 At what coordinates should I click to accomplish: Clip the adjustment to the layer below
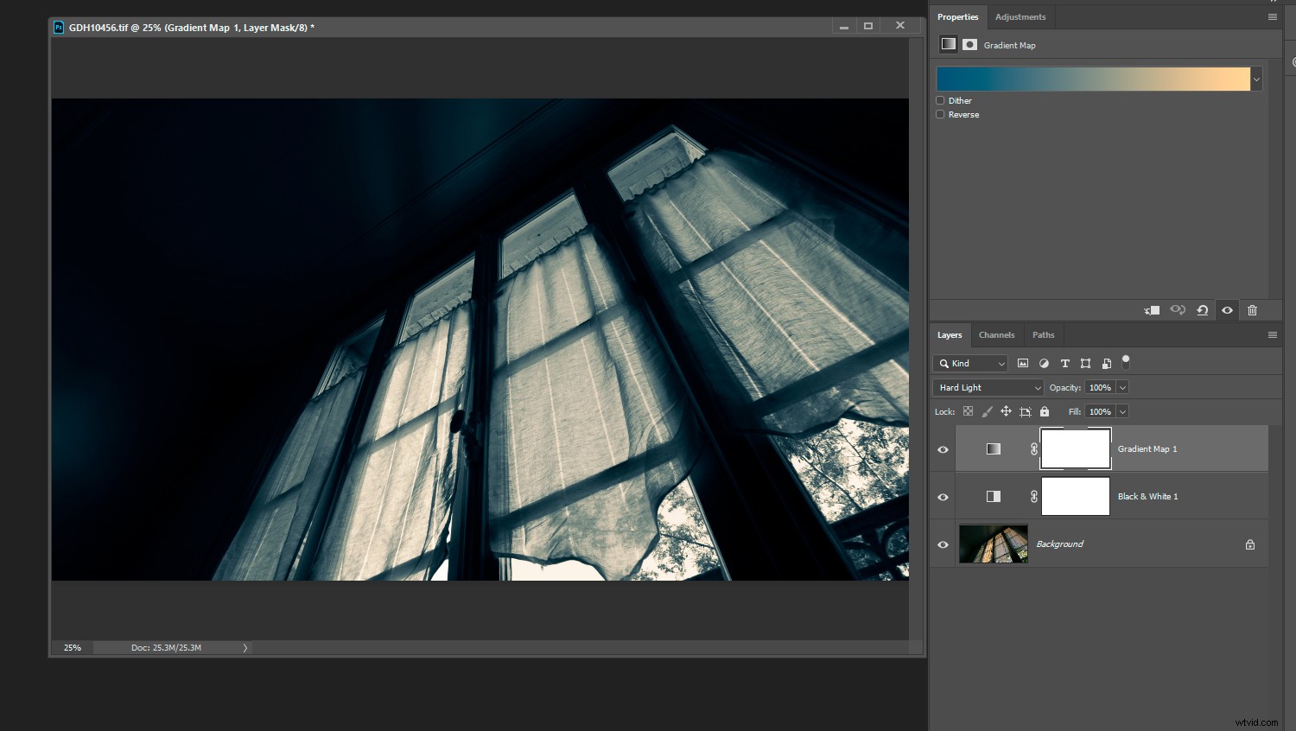(x=1152, y=310)
